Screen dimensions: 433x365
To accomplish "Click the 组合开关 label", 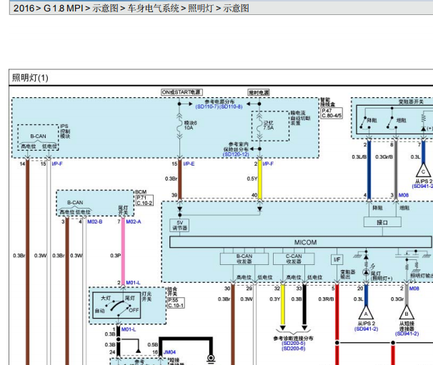I will (x=172, y=291).
